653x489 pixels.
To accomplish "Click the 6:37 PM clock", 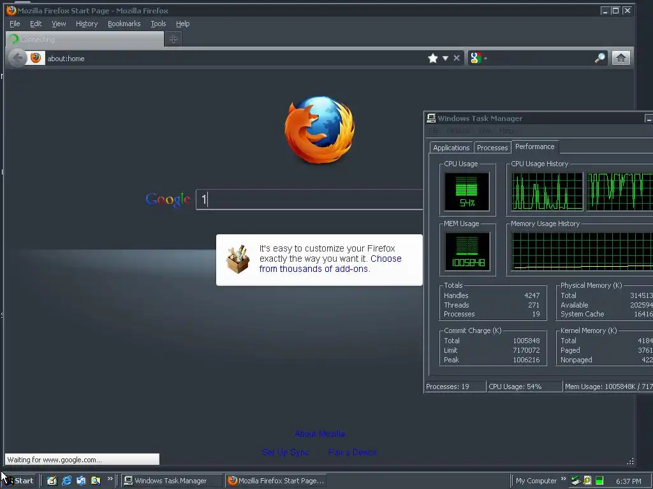I will (628, 481).
